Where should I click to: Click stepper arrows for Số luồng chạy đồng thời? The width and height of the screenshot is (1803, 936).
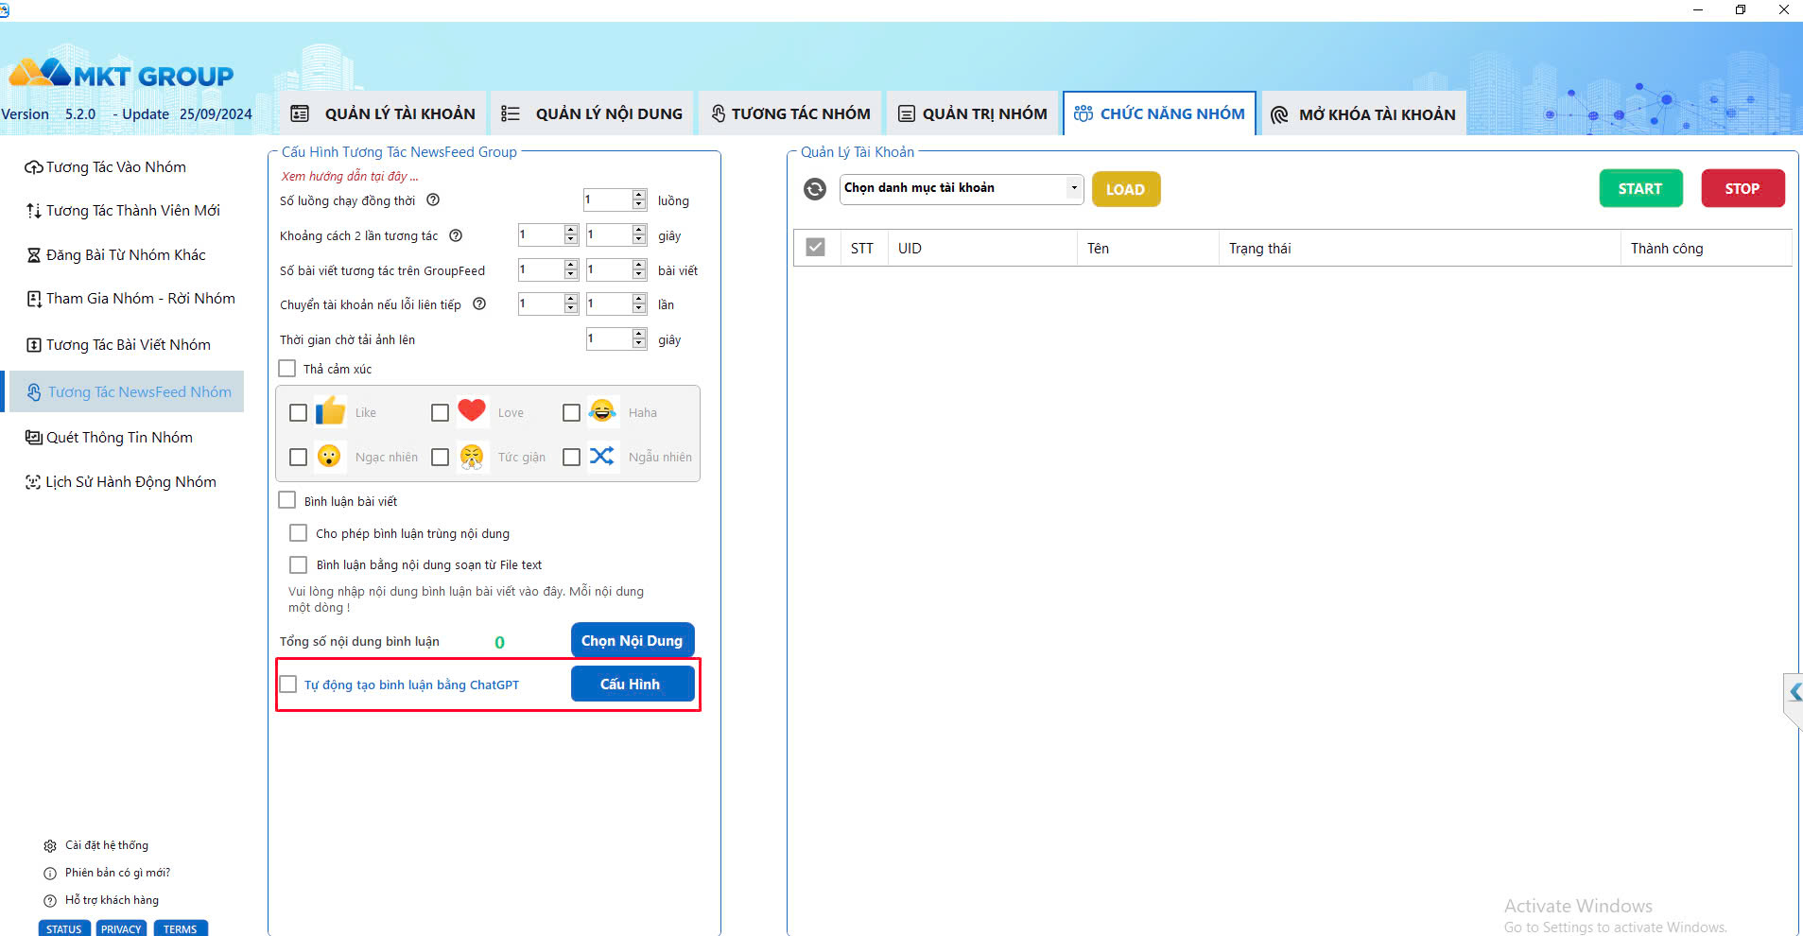point(639,199)
